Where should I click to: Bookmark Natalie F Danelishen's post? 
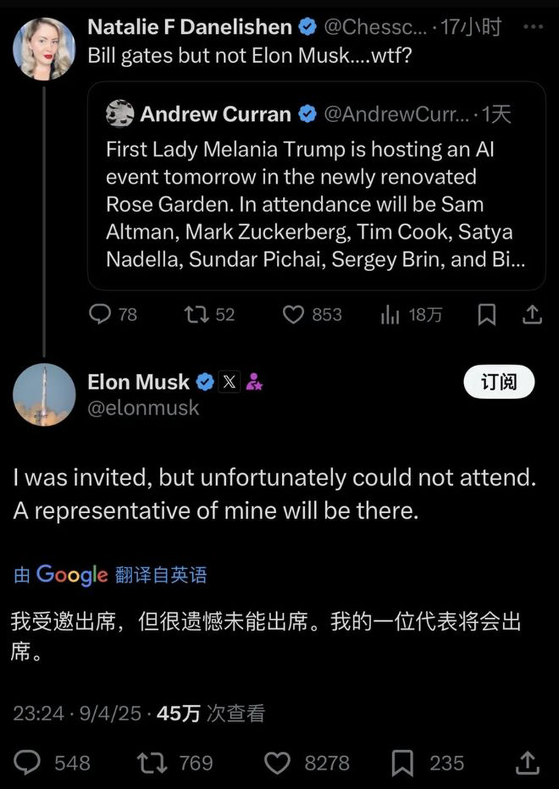[487, 315]
